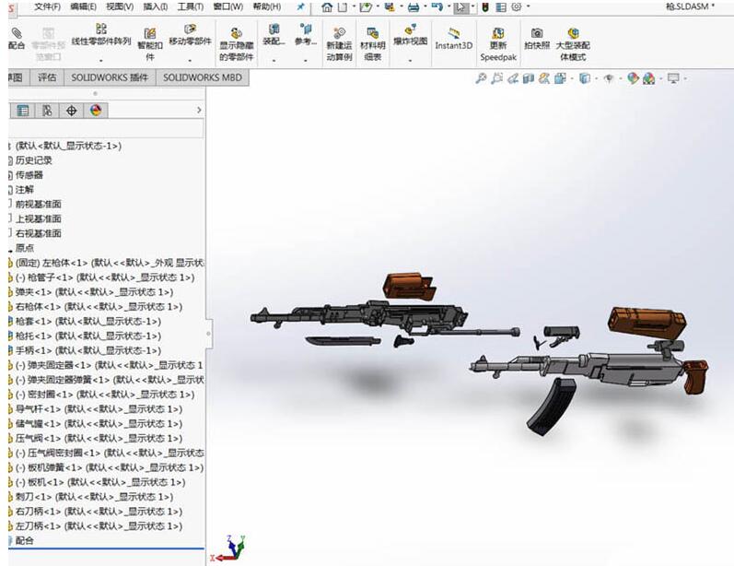Open dropdown under 装配 tool
The width and height of the screenshot is (734, 566).
(274, 61)
